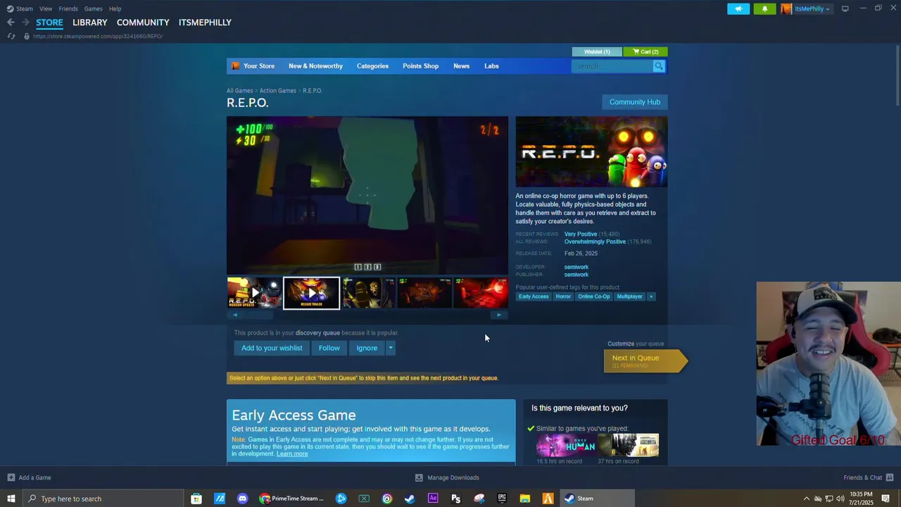Screen dimensions: 901x507
Task: Click Add to your wishlist
Action: pos(272,348)
